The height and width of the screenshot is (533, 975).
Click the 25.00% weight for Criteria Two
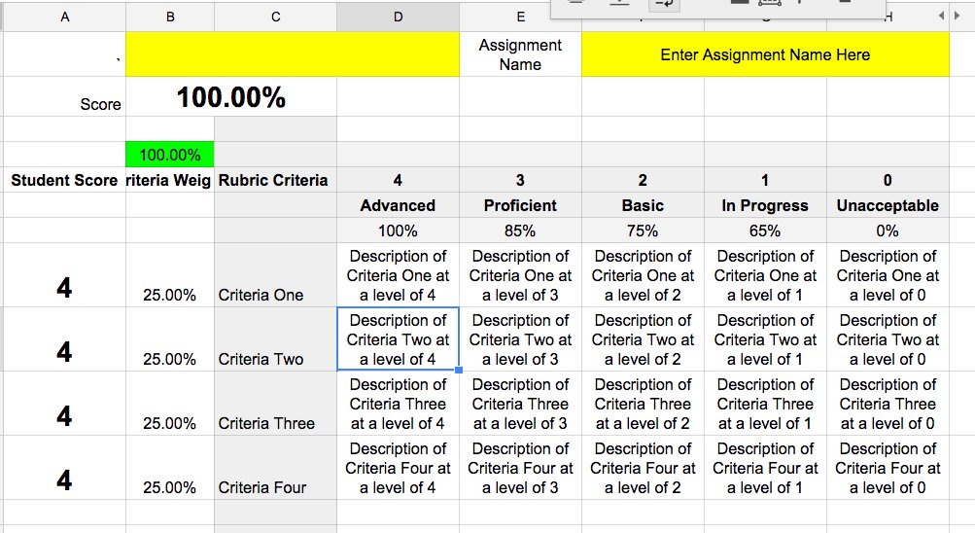click(170, 338)
